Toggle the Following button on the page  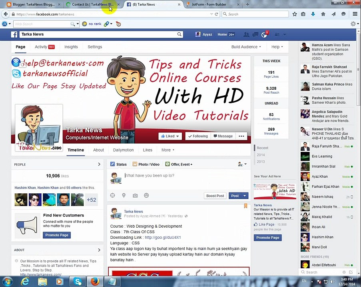point(198,136)
